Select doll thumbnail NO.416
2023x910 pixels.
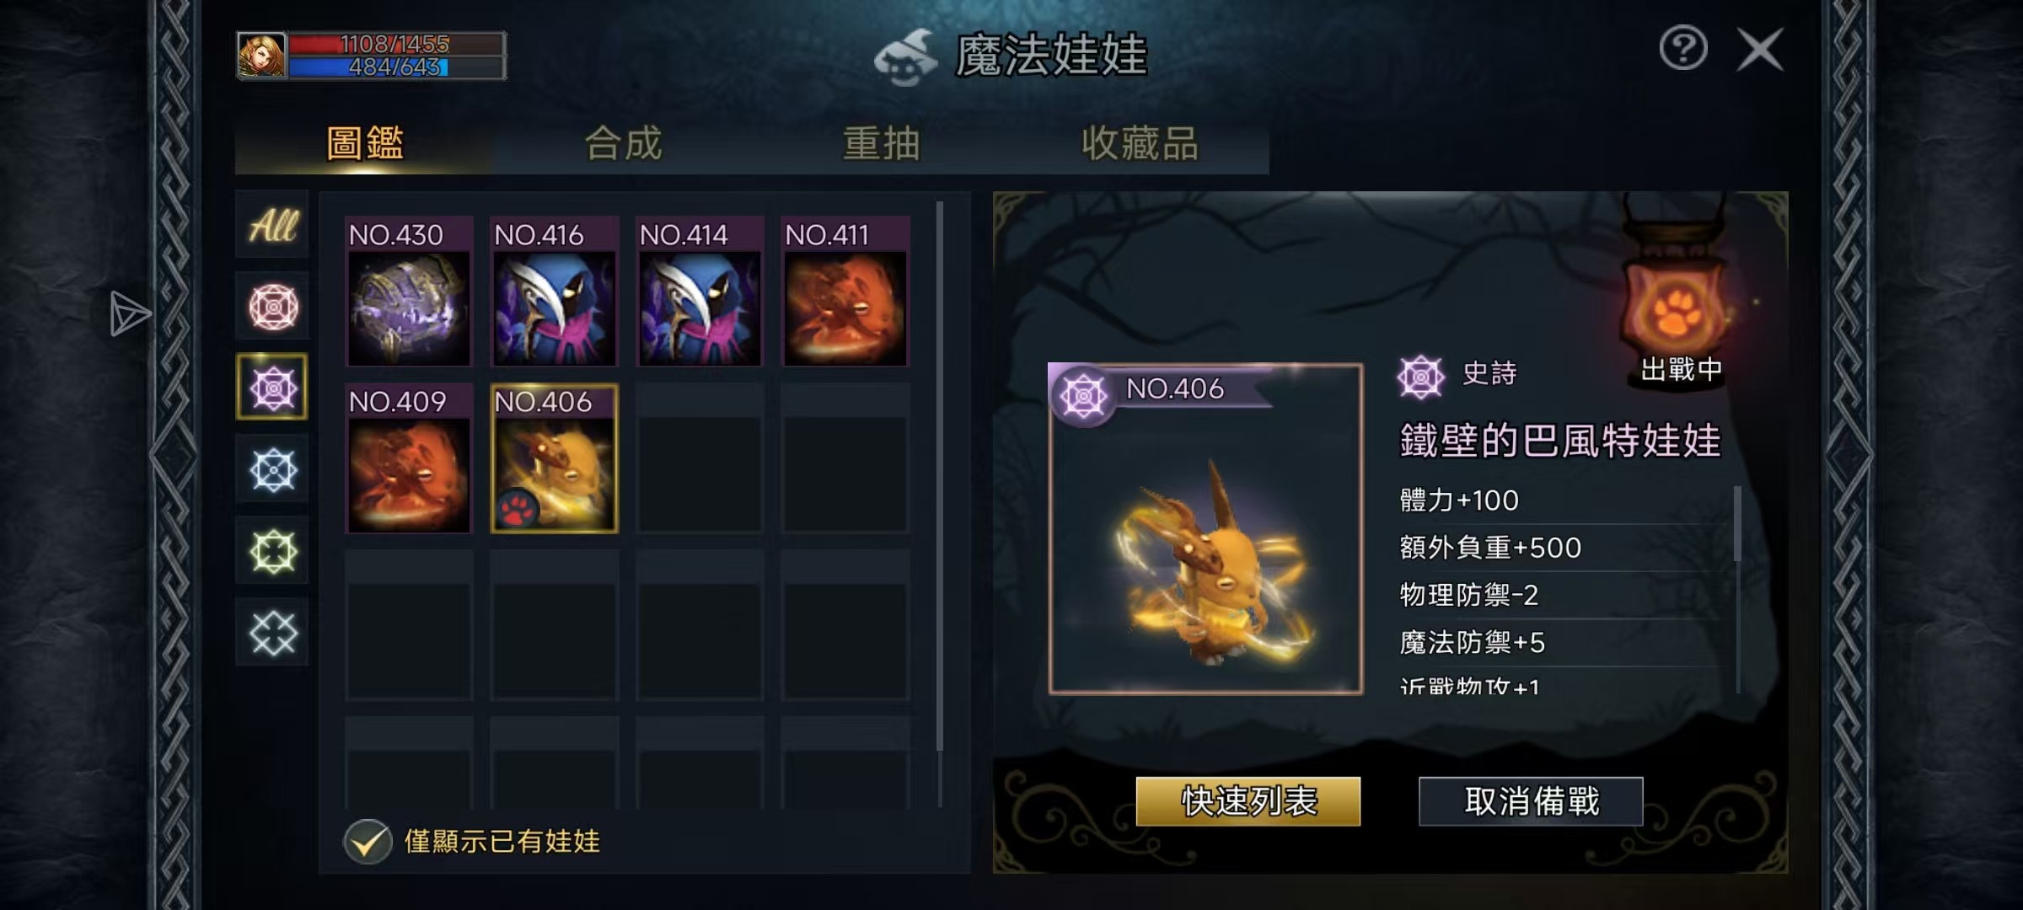pyautogui.click(x=554, y=292)
